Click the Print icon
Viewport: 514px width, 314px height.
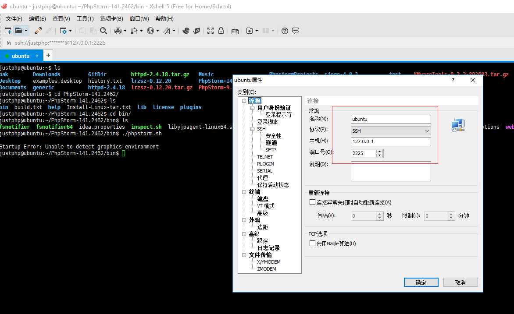click(x=118, y=31)
